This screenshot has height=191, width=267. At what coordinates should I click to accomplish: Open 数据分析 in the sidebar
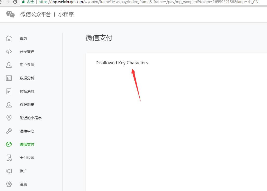click(x=27, y=78)
